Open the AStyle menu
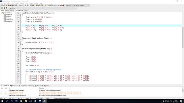Image resolution: width=184 pixels, height=103 pixels. click(x=31, y=3)
